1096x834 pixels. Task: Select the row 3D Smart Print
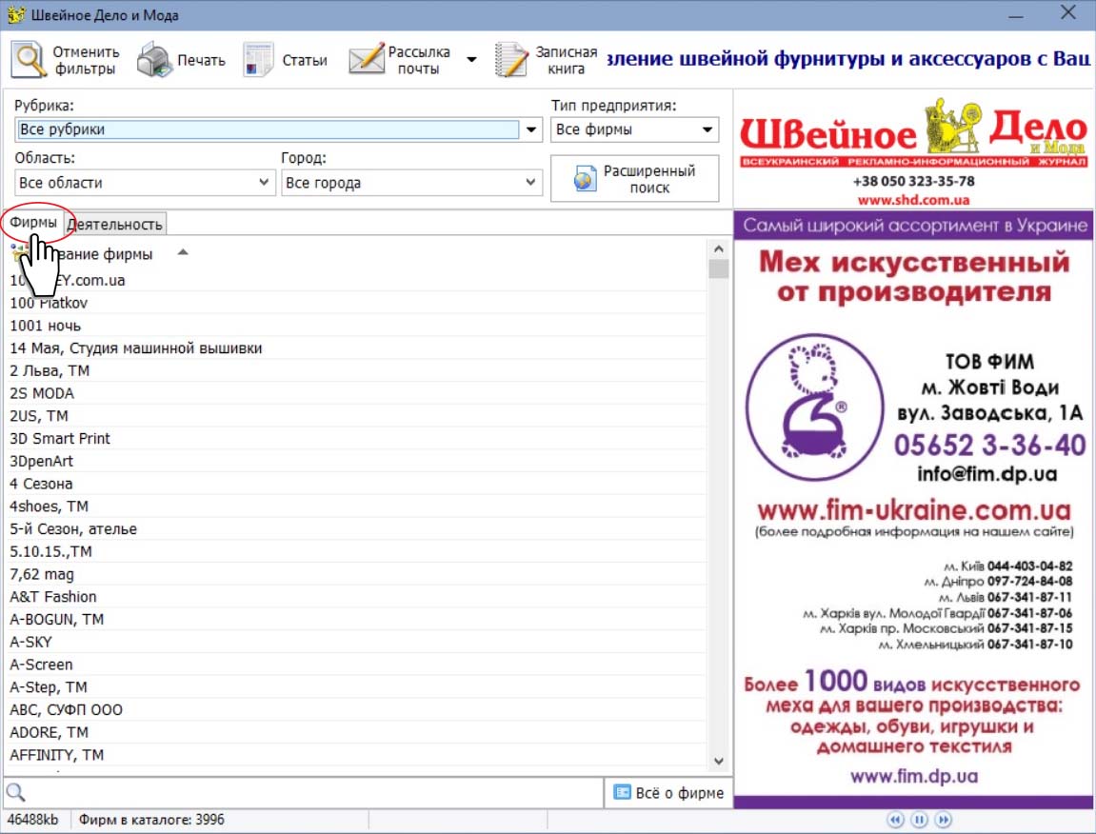pos(356,438)
